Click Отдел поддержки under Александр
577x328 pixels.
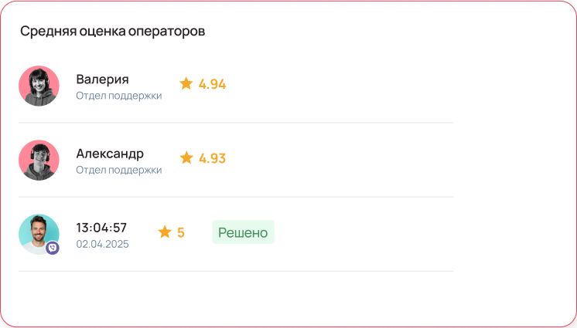click(x=118, y=170)
